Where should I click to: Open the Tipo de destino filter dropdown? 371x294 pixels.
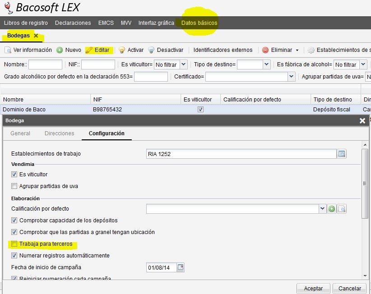point(266,64)
